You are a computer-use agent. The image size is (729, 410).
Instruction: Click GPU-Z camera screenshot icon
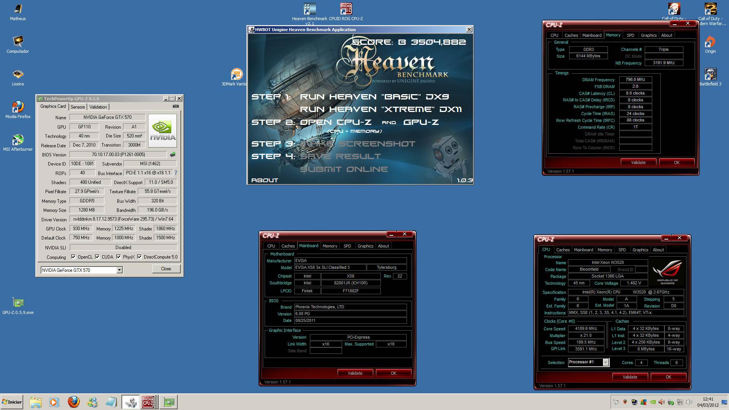click(x=175, y=106)
